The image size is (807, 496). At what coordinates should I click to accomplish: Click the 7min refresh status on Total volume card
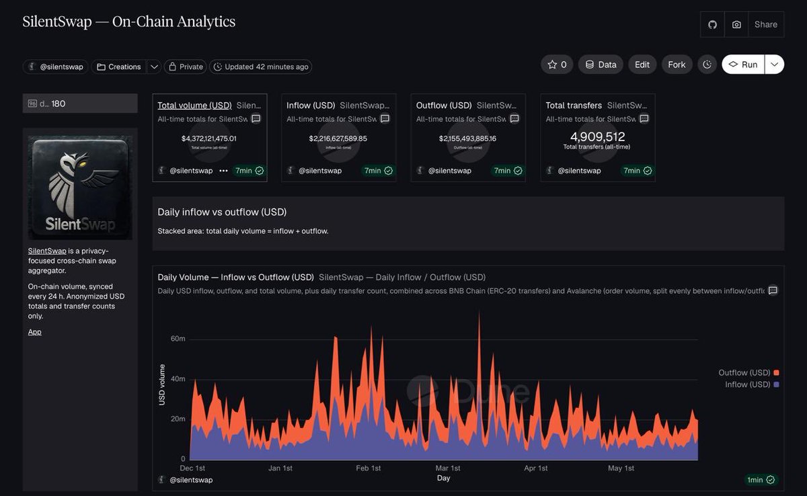(x=249, y=171)
